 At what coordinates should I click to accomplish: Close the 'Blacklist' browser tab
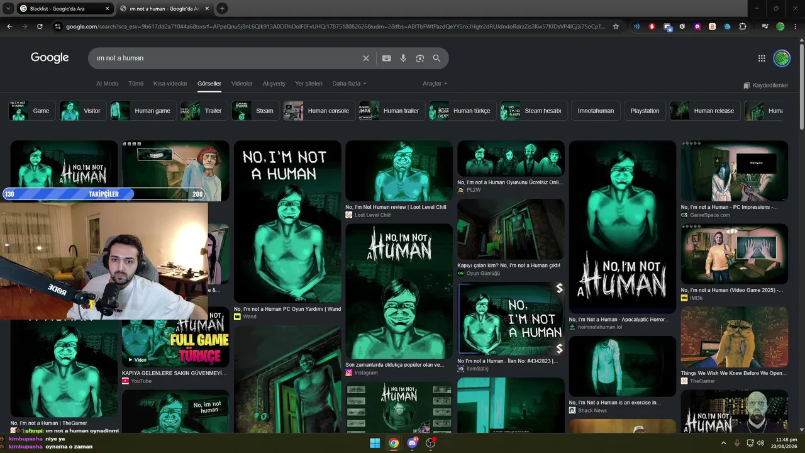click(106, 8)
